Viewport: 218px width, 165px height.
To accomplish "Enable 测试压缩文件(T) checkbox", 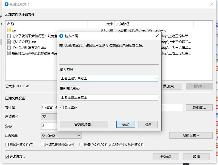I will click(x=7, y=145).
